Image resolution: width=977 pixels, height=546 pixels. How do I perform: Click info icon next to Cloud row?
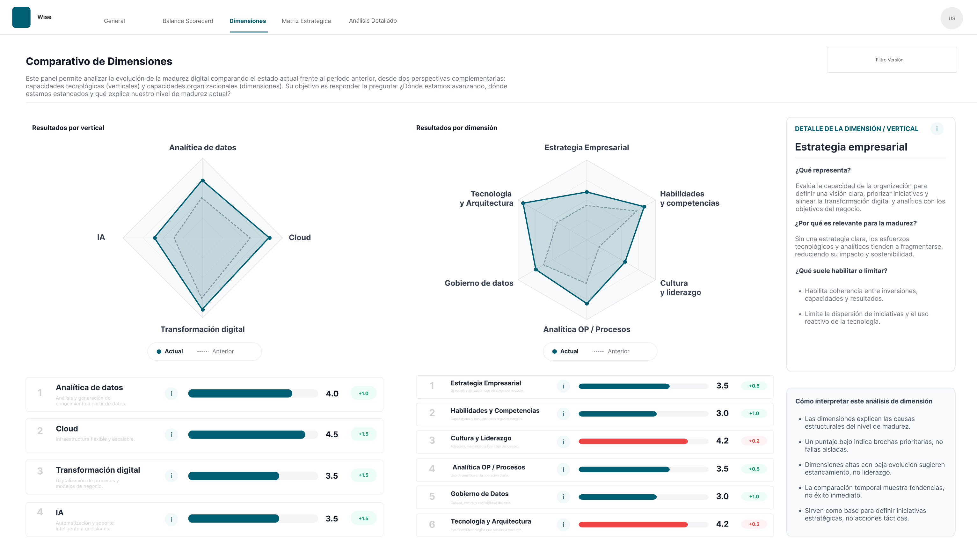pyautogui.click(x=171, y=434)
